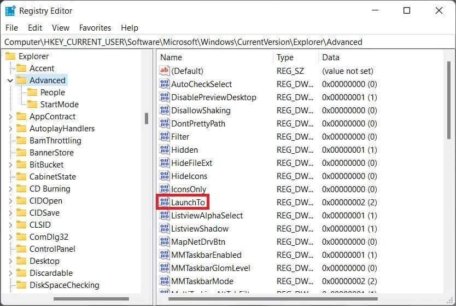
Task: Click the tree pane vertical scrollbar thumb
Action: 147,118
